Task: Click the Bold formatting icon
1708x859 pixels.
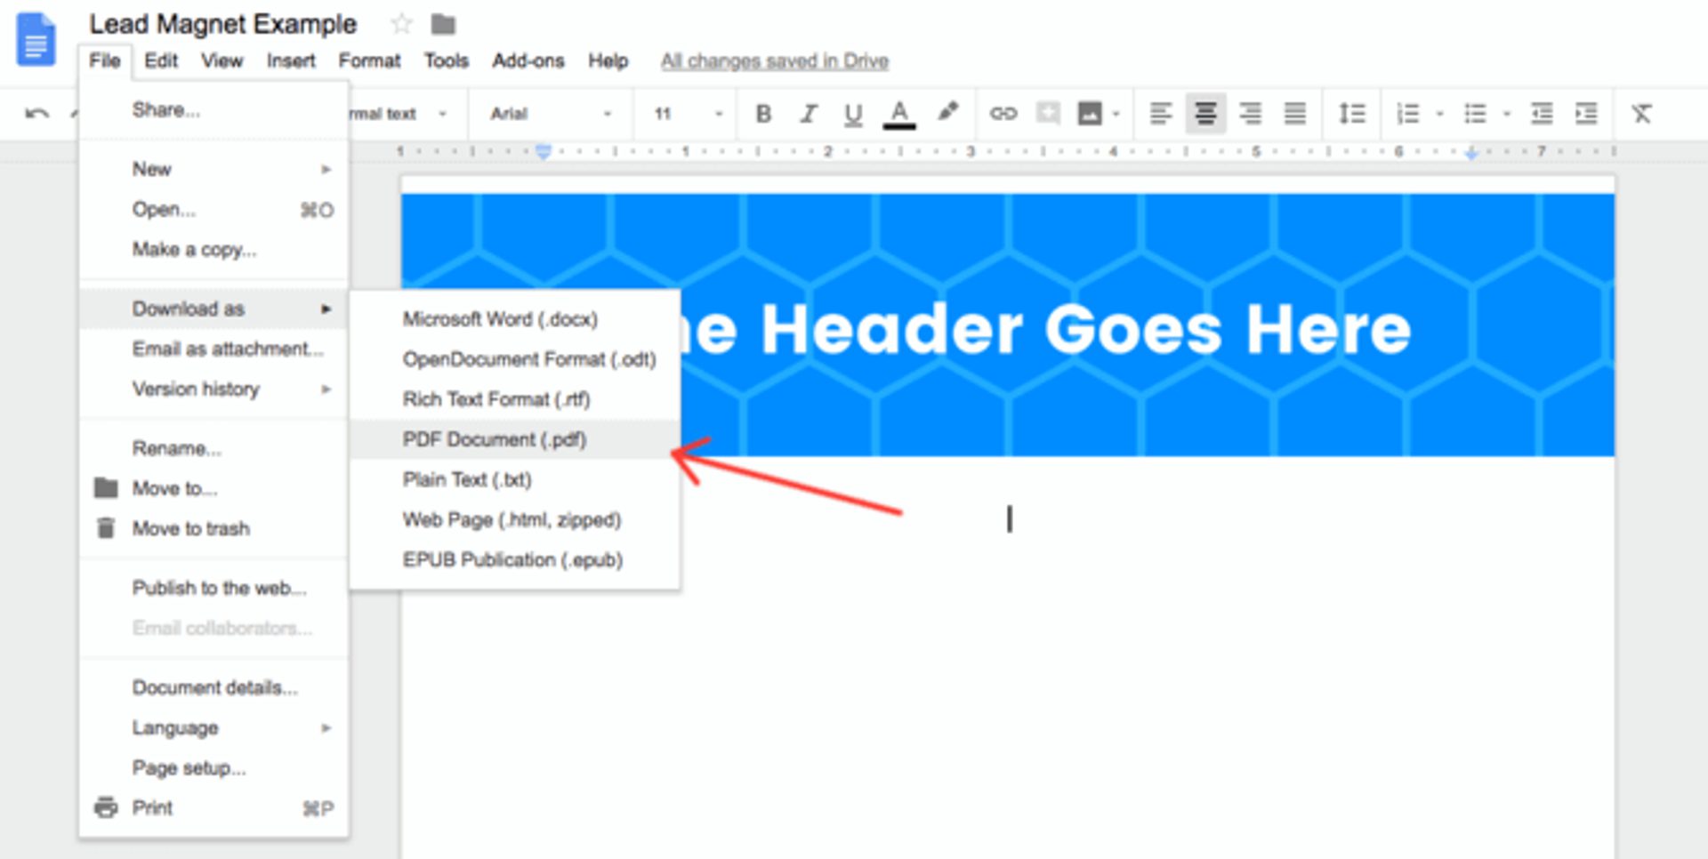Action: pyautogui.click(x=762, y=114)
